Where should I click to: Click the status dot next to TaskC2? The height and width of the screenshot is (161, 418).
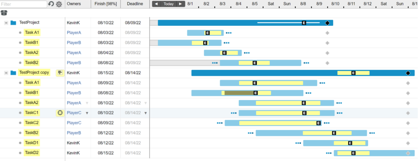click(x=20, y=123)
